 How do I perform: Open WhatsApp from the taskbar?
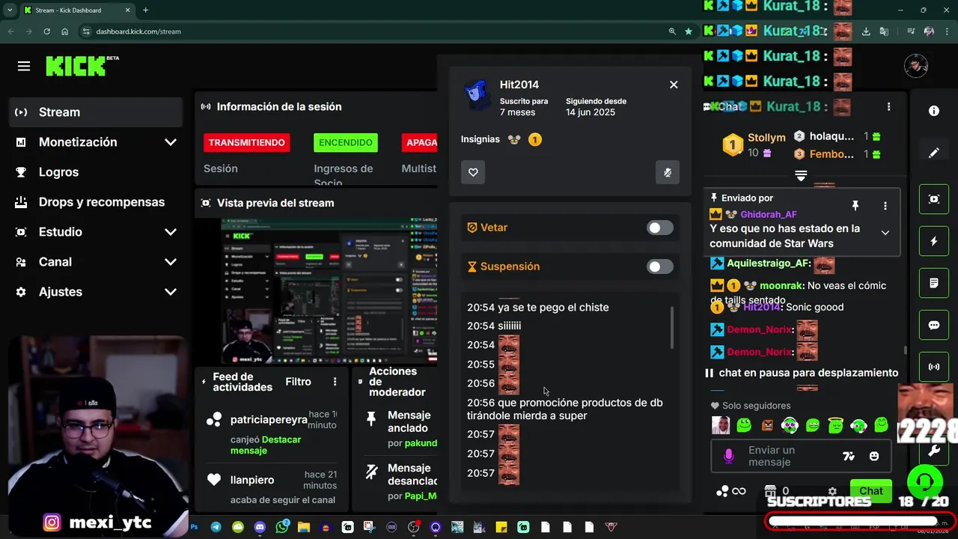[281, 527]
